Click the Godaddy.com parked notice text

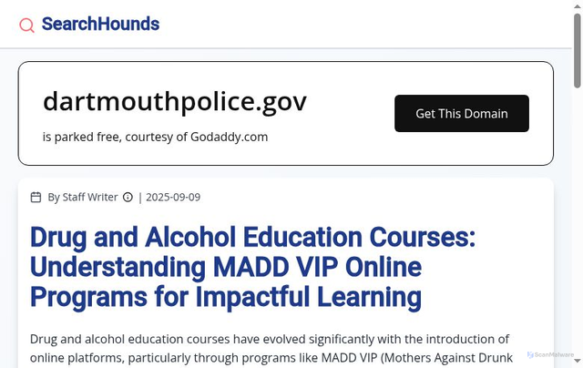pyautogui.click(x=155, y=137)
